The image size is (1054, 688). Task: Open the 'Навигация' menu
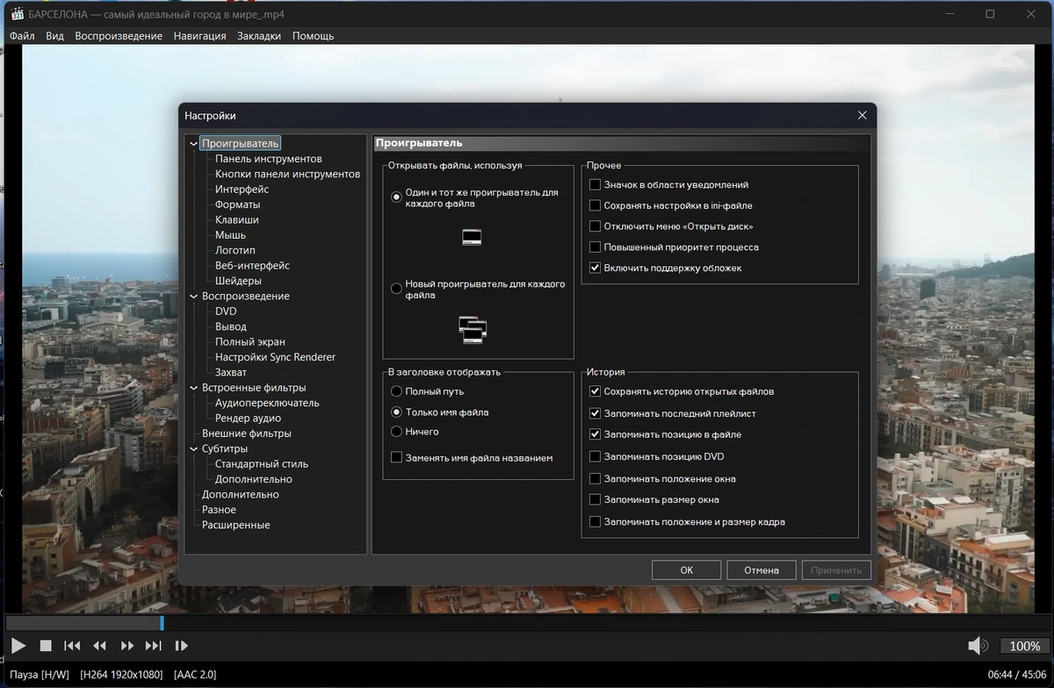(199, 36)
